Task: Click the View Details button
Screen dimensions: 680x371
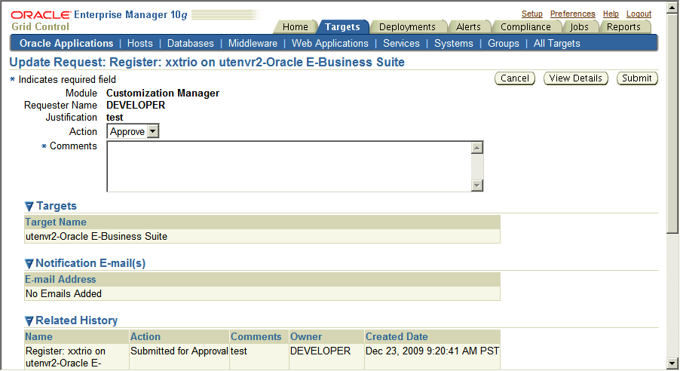Action: tap(576, 78)
